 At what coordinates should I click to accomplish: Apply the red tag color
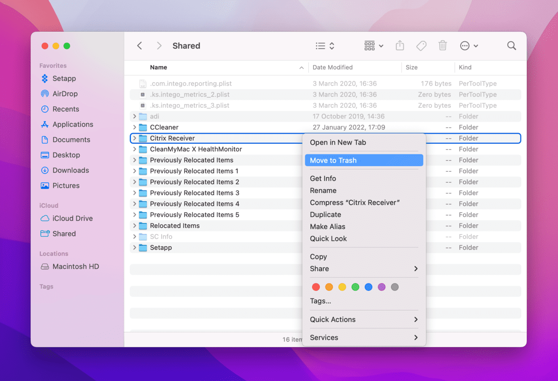pyautogui.click(x=316, y=287)
